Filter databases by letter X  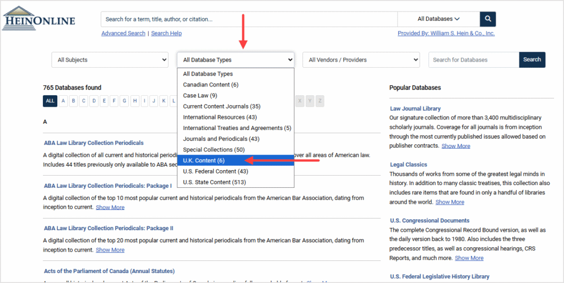pos(300,101)
